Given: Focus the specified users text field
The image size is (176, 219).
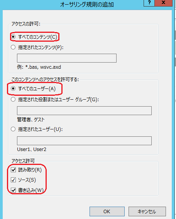Looking at the screenshot, I should pos(84,141).
